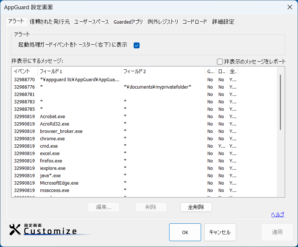Open the 例外レジストリ tab
The height and width of the screenshot is (247, 298).
(163, 22)
